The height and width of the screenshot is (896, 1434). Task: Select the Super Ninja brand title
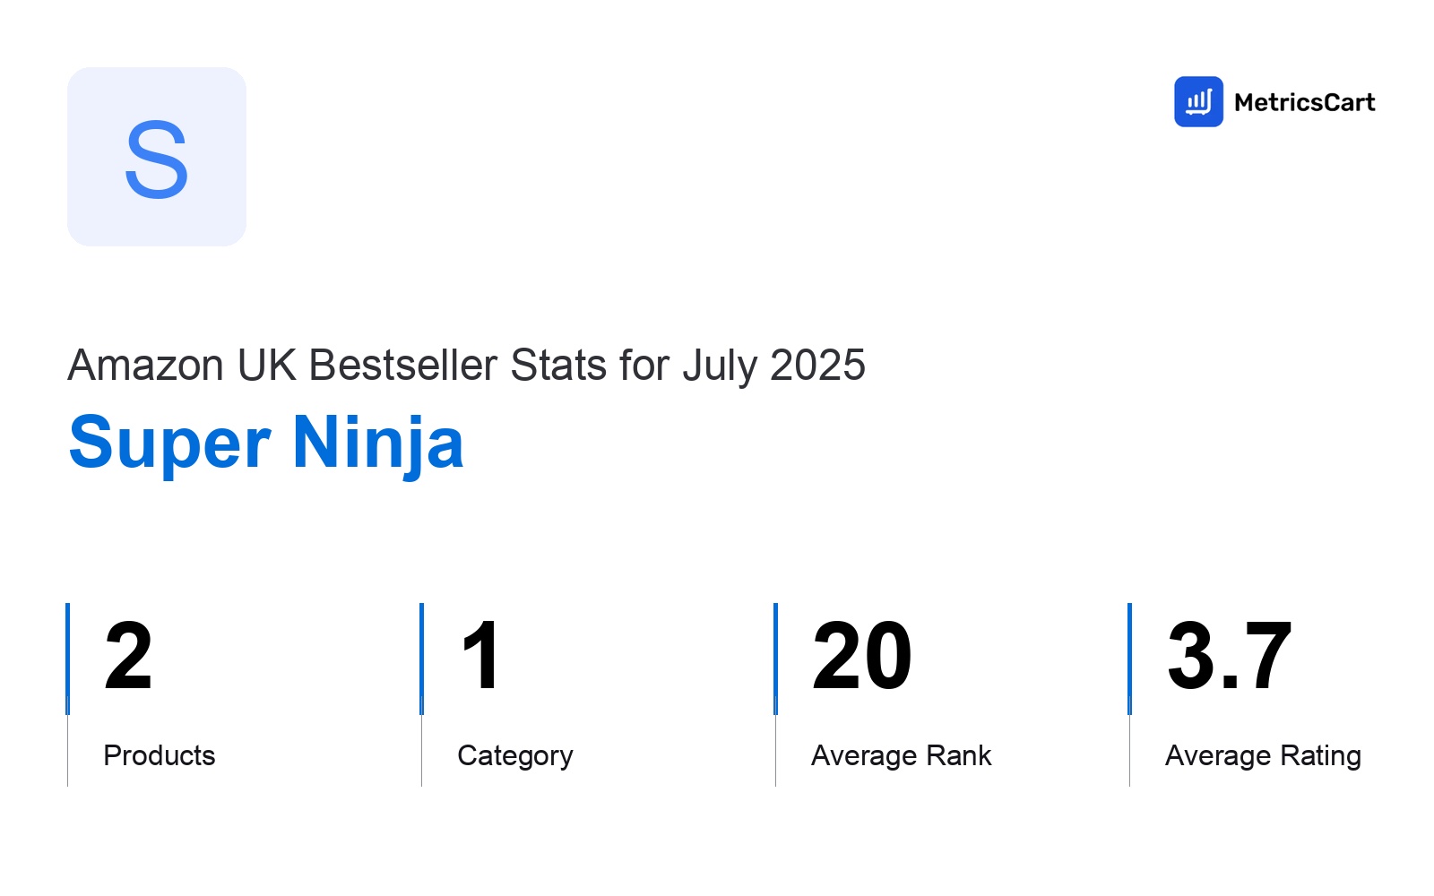pos(266,443)
